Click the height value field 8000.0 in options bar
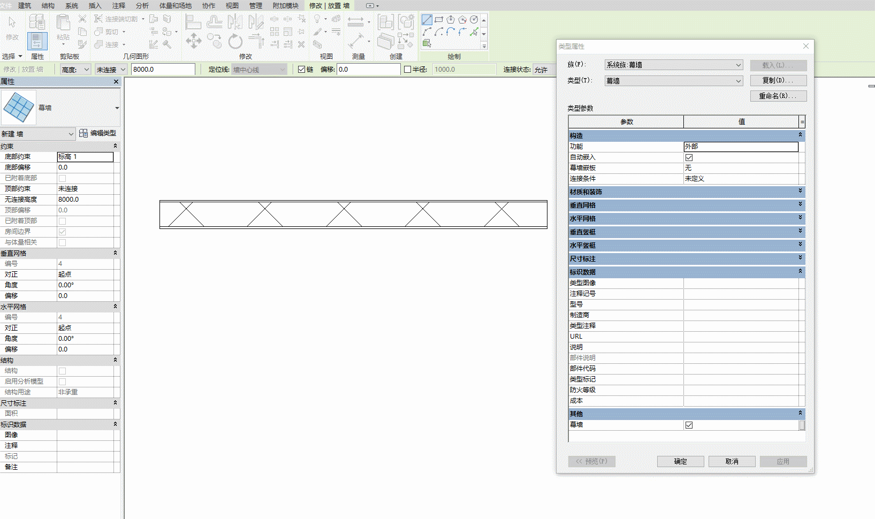 pyautogui.click(x=163, y=70)
